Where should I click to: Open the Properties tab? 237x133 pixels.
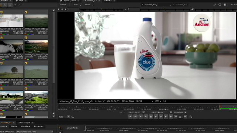pos(39,126)
